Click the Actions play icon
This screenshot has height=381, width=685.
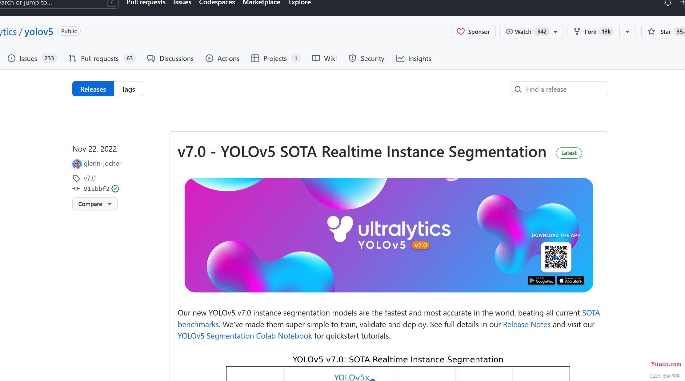click(209, 58)
